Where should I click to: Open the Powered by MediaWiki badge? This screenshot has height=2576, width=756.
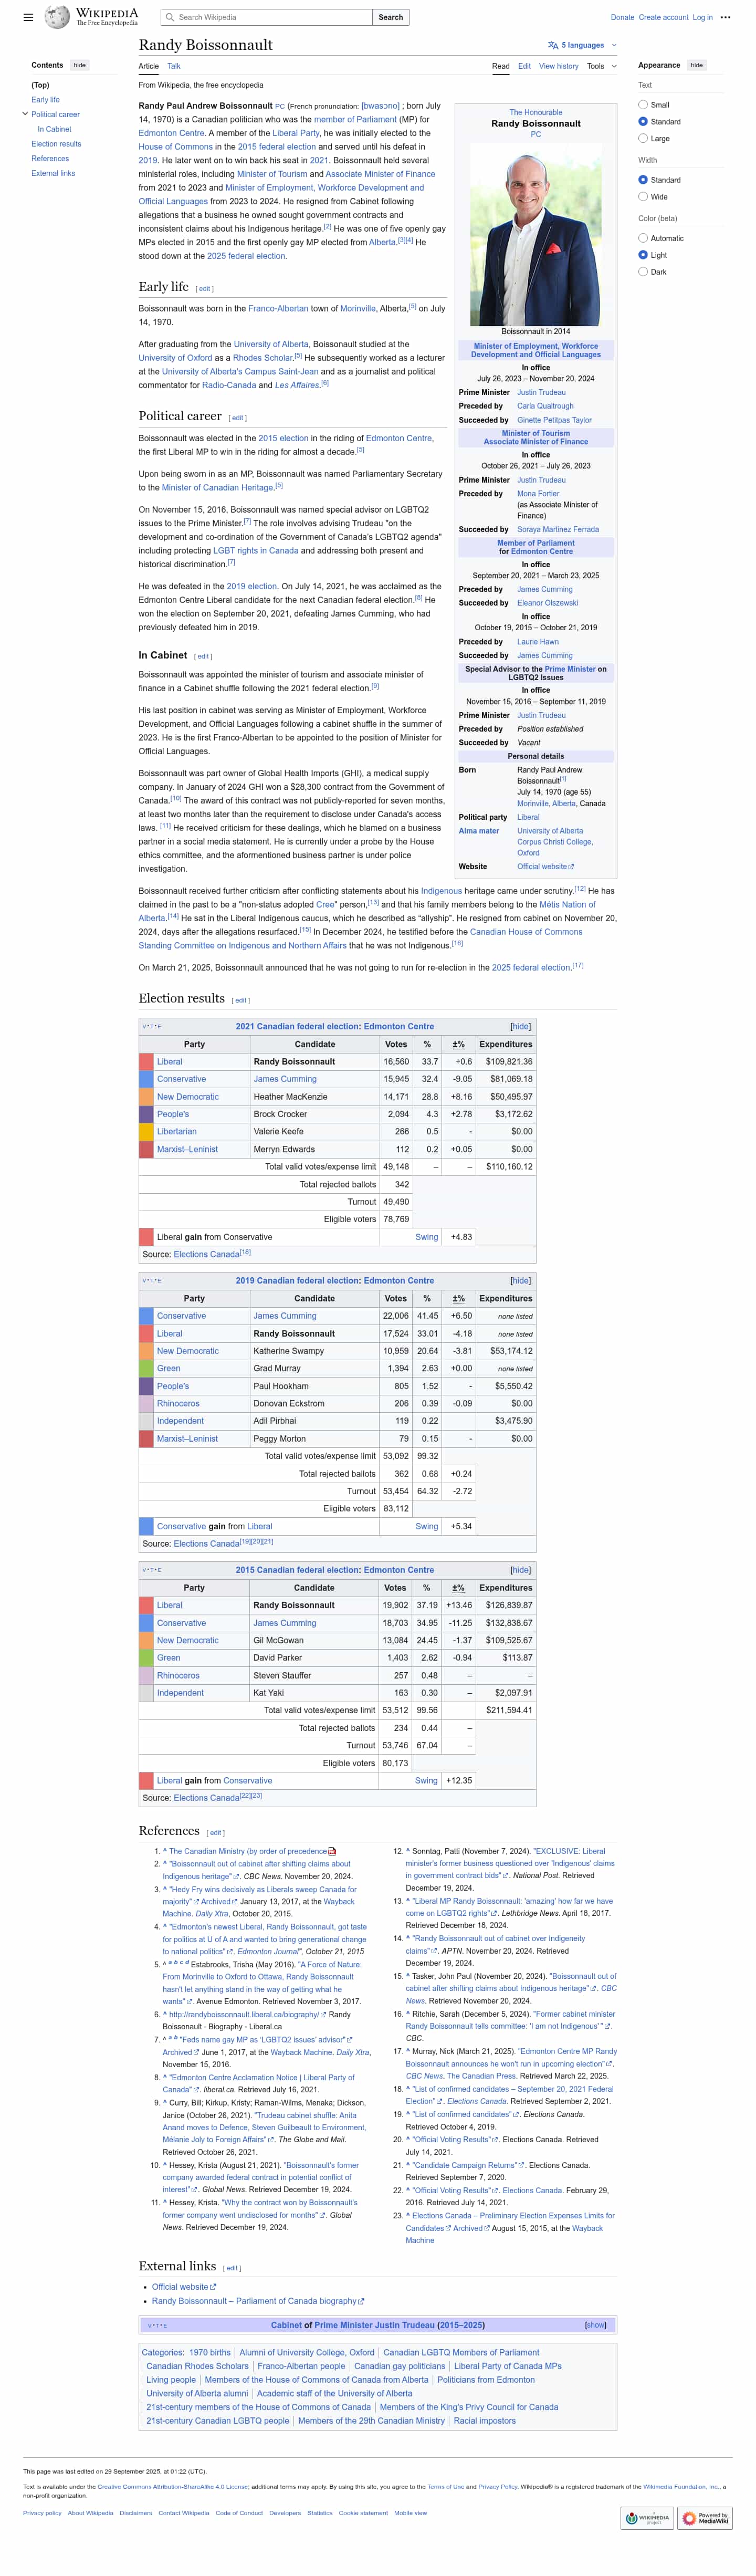point(705,2518)
